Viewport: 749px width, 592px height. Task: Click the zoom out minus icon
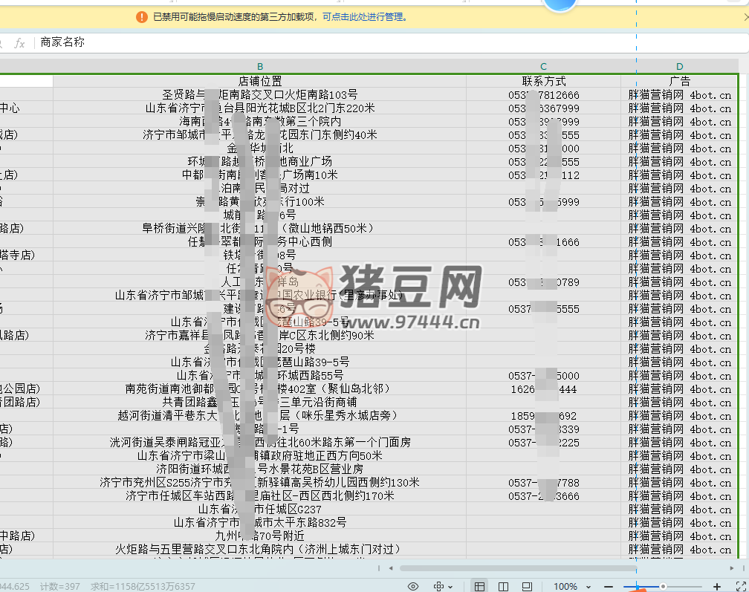pyautogui.click(x=608, y=587)
